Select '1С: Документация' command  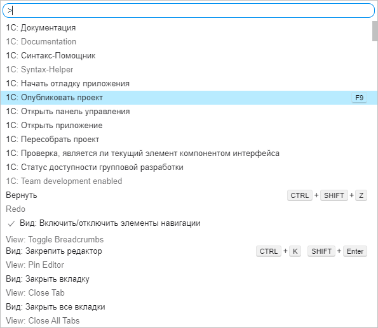tap(41, 28)
